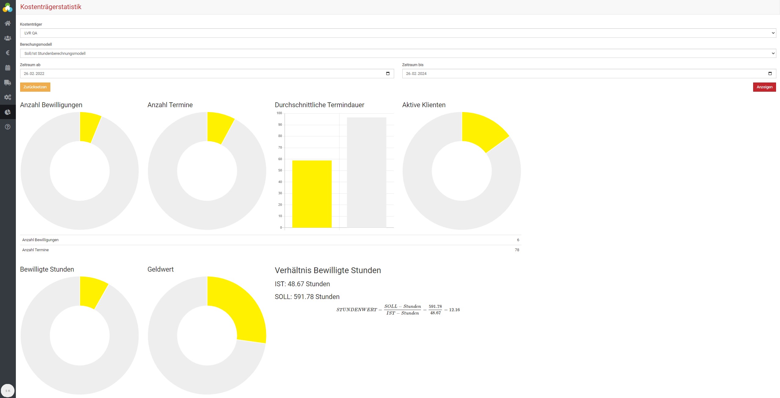Open the clients group icon
Screen dimensions: 780x398
(x=8, y=38)
